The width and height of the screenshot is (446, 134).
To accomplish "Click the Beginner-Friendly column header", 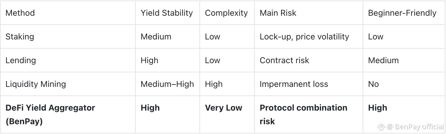I will click(x=402, y=13).
